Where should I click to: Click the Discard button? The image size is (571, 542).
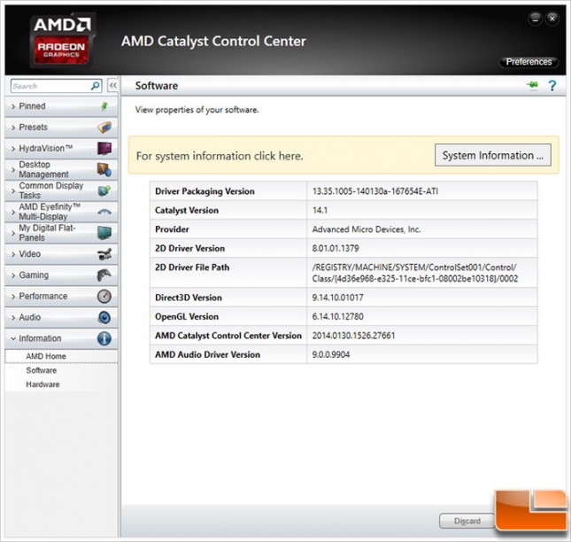tap(467, 521)
